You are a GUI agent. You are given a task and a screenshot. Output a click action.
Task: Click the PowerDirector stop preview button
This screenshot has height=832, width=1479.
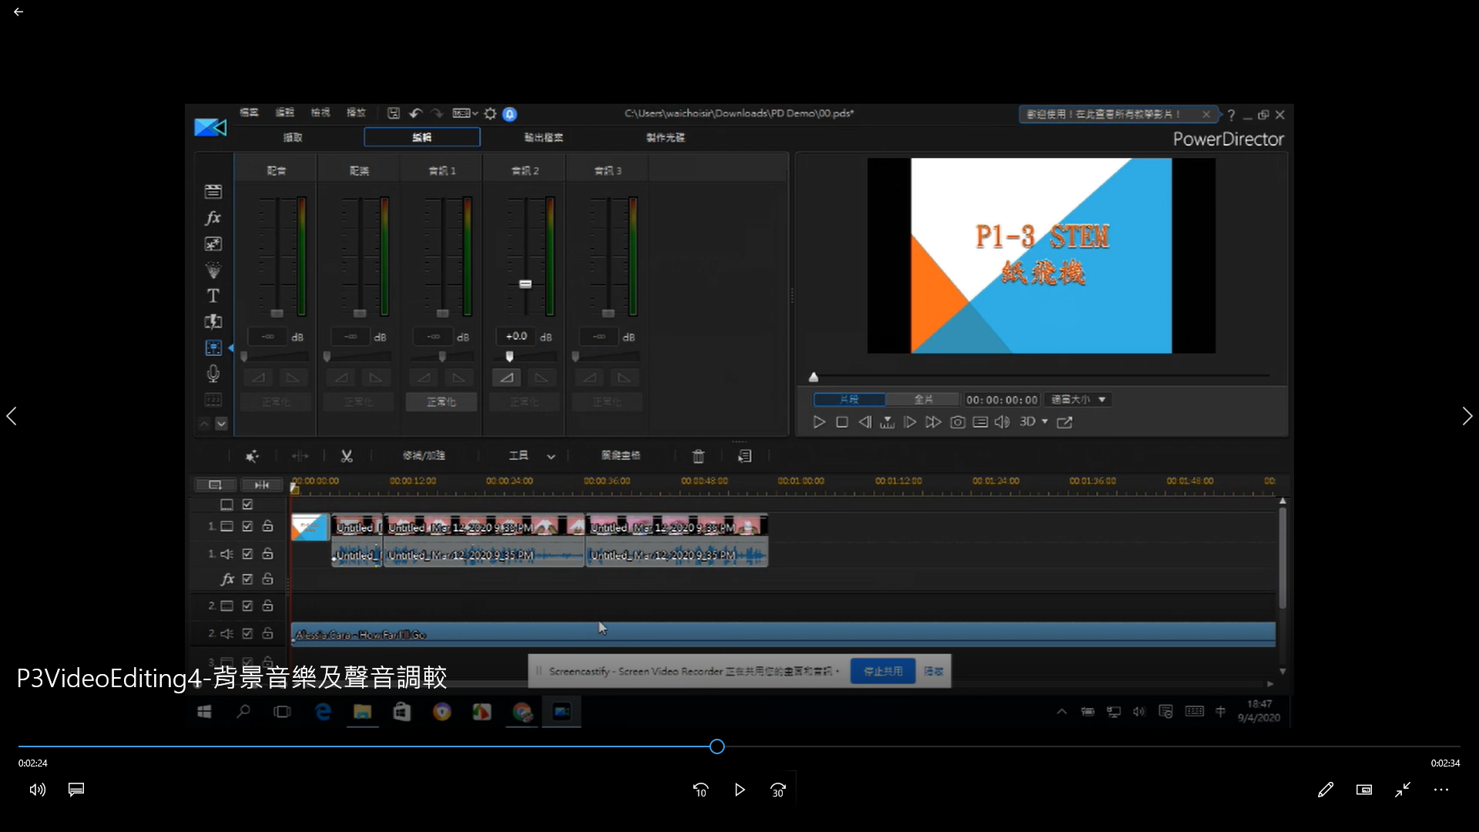(x=842, y=422)
